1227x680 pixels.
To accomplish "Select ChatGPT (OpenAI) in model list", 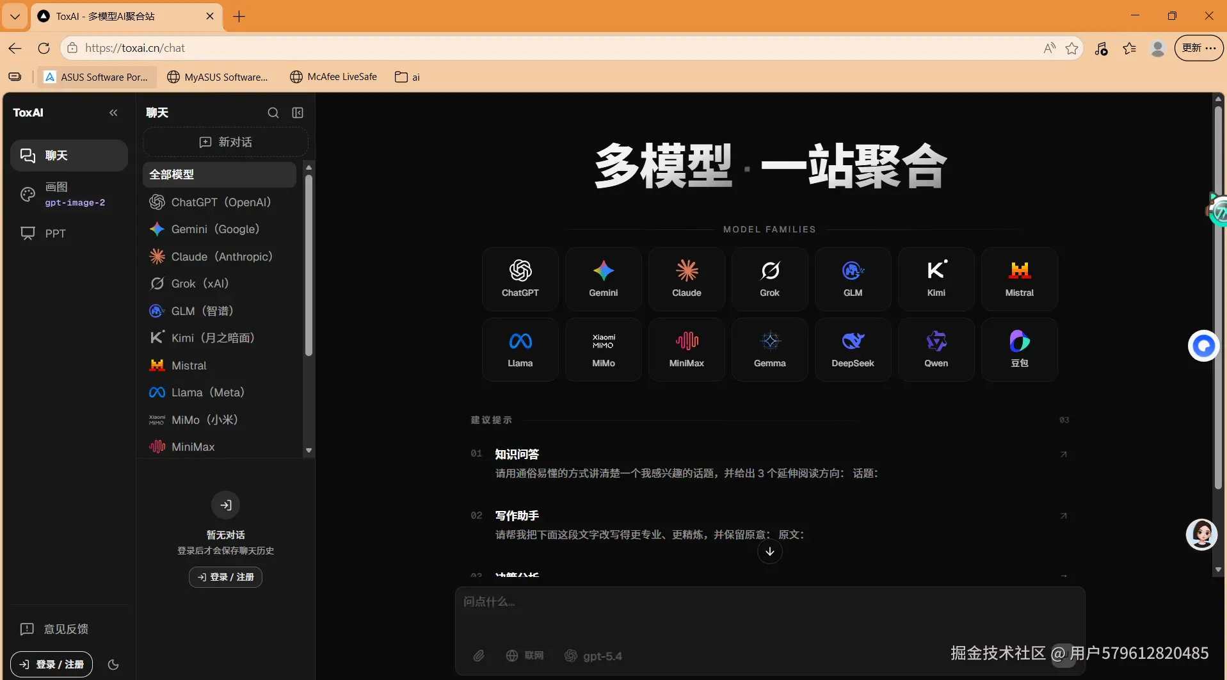I will (219, 202).
